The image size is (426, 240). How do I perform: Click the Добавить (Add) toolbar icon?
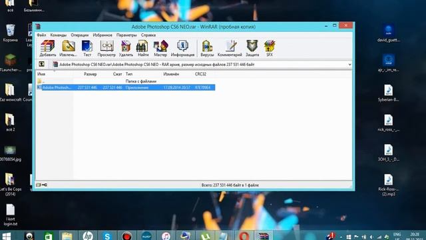(47, 49)
